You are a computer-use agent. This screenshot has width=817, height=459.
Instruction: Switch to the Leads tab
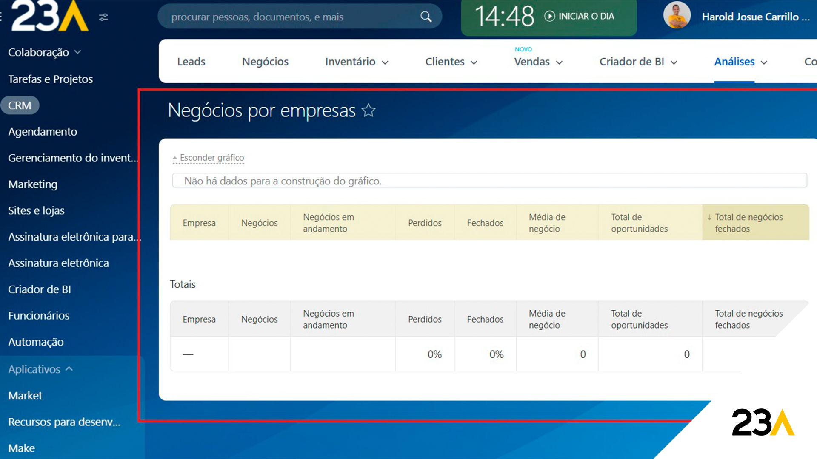coord(191,62)
